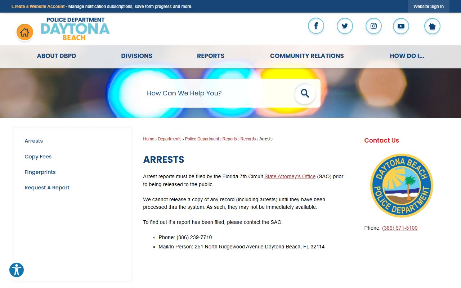Viewport: 461px width, 288px height.
Task: Open the Facebook social icon
Action: pos(316,26)
